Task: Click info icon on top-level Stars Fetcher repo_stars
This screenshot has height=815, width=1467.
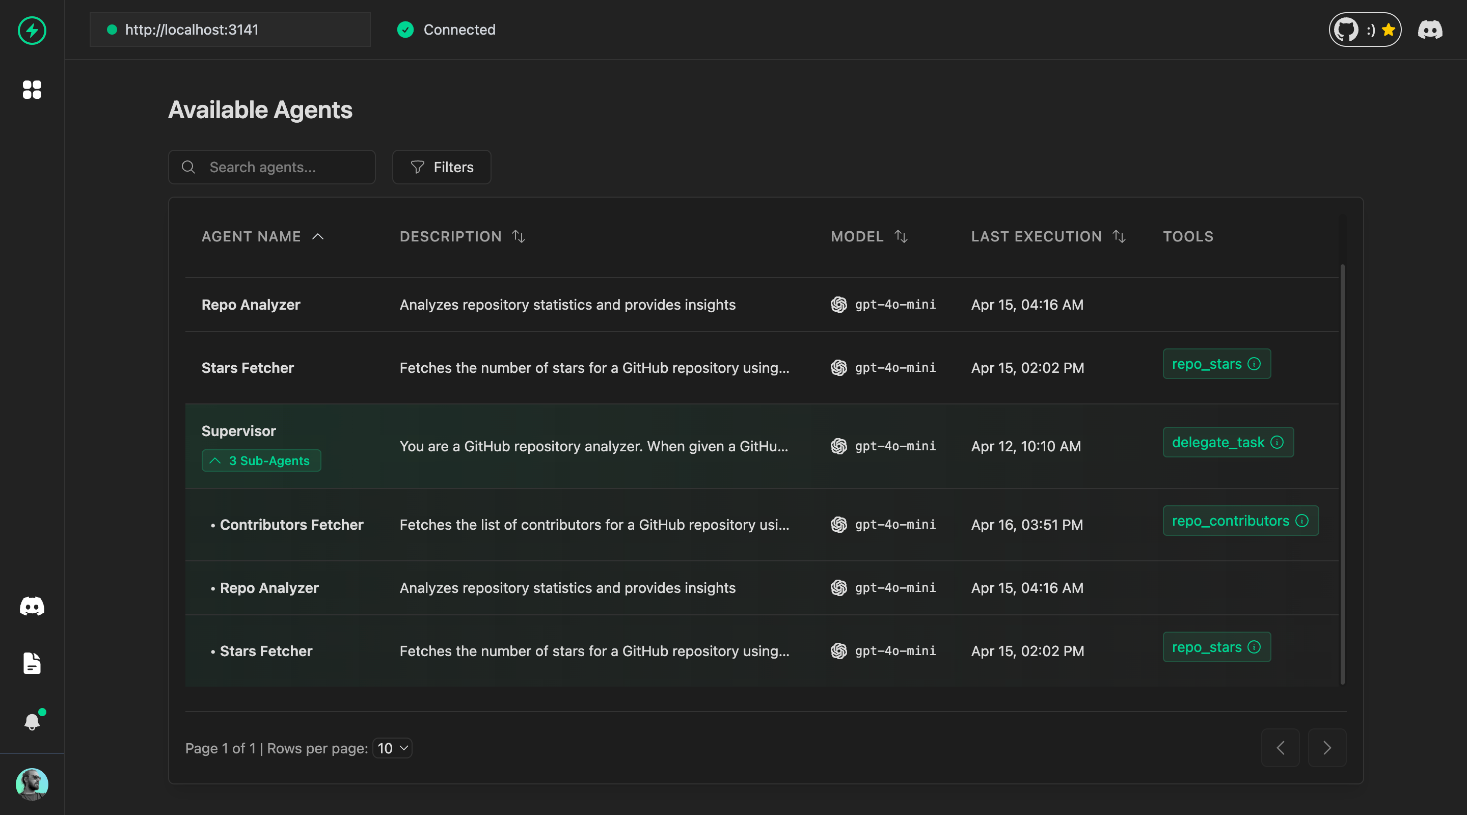Action: pyautogui.click(x=1254, y=364)
